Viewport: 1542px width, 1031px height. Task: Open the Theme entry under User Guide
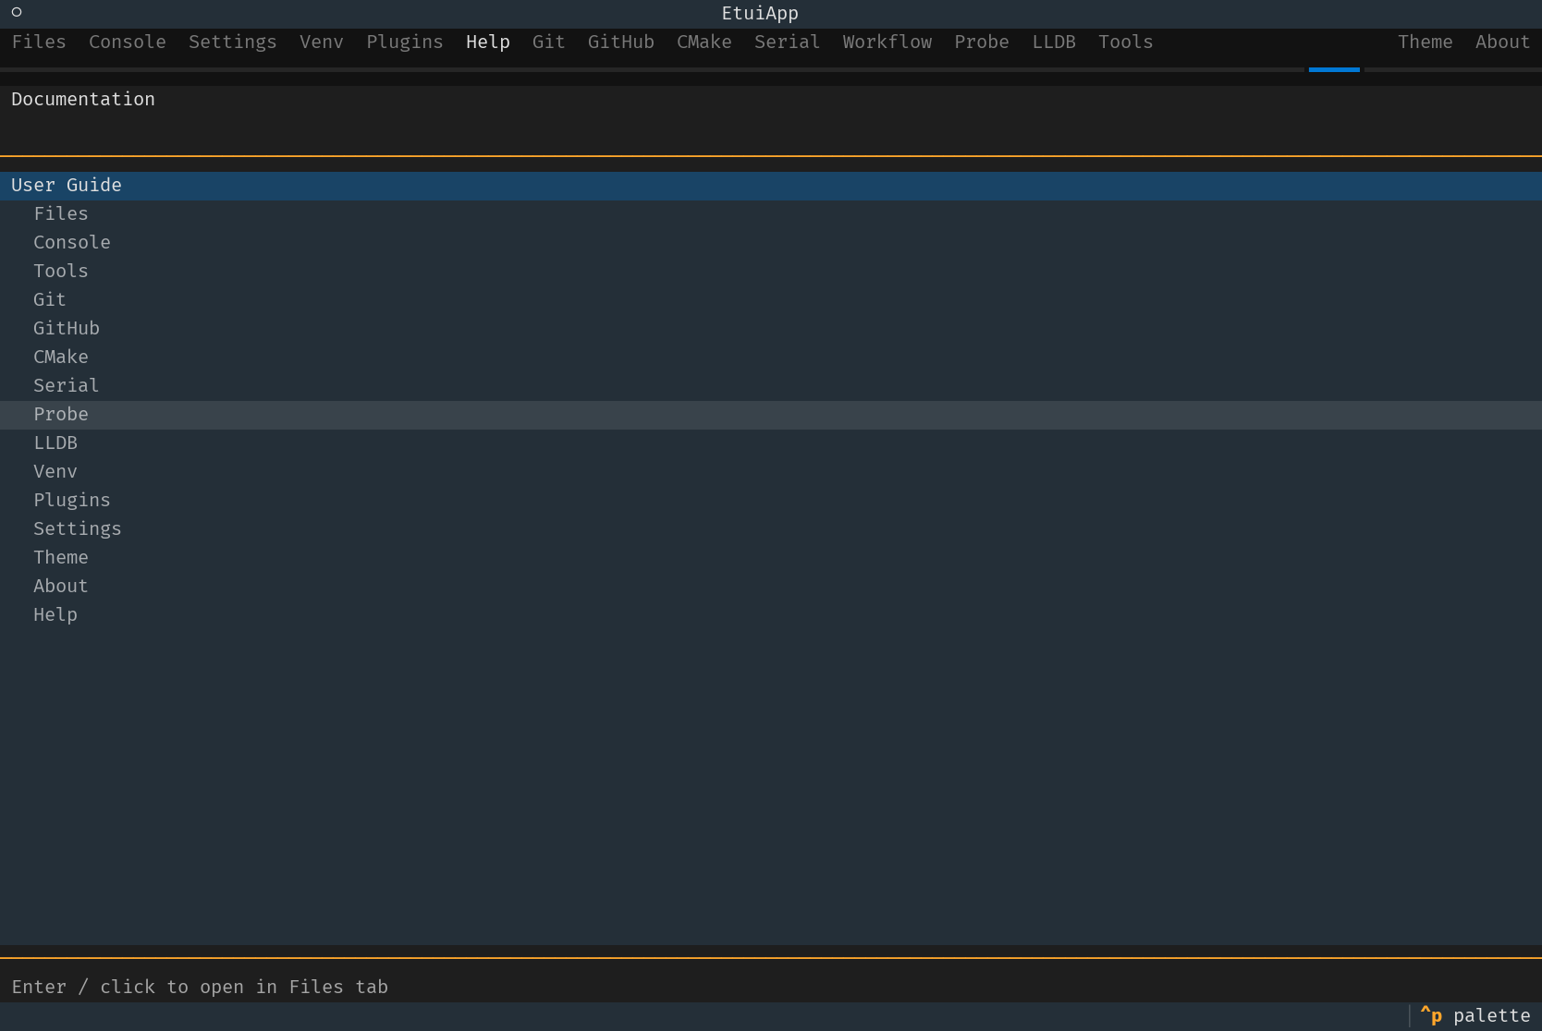(771, 558)
